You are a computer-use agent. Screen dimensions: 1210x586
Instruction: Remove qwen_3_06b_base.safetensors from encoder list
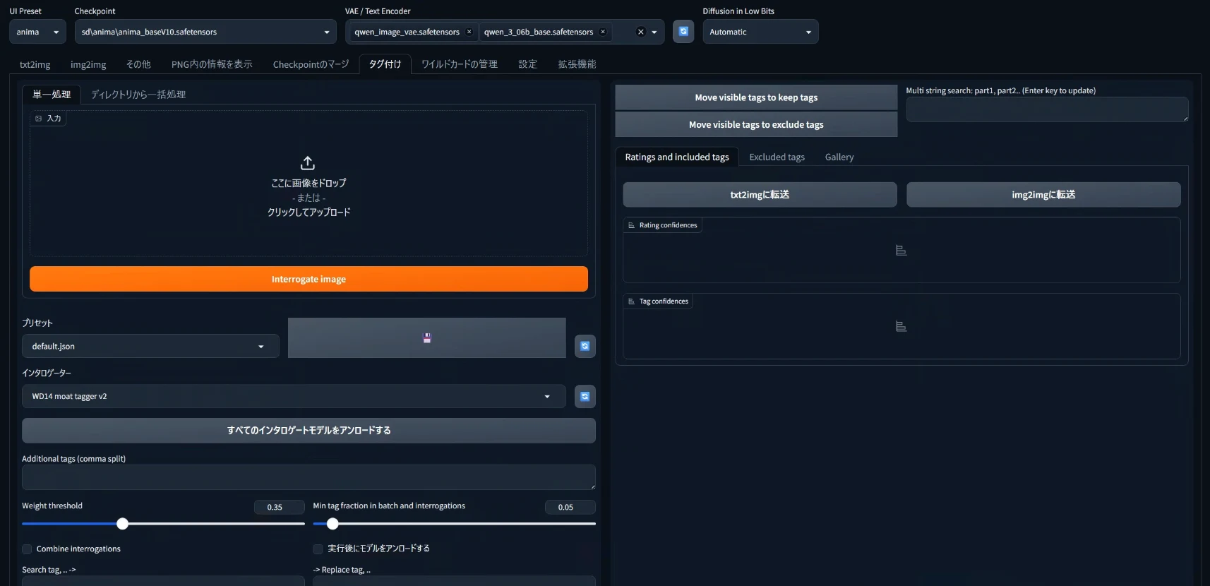[603, 32]
